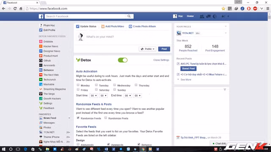Open the Designer News feed icon
Image resolution: width=271 pixels, height=152 pixels.
tap(41, 51)
